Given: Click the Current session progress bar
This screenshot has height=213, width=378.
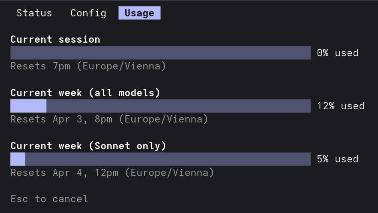Looking at the screenshot, I should point(160,53).
